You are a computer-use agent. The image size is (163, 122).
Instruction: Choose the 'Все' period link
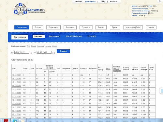click(28, 46)
